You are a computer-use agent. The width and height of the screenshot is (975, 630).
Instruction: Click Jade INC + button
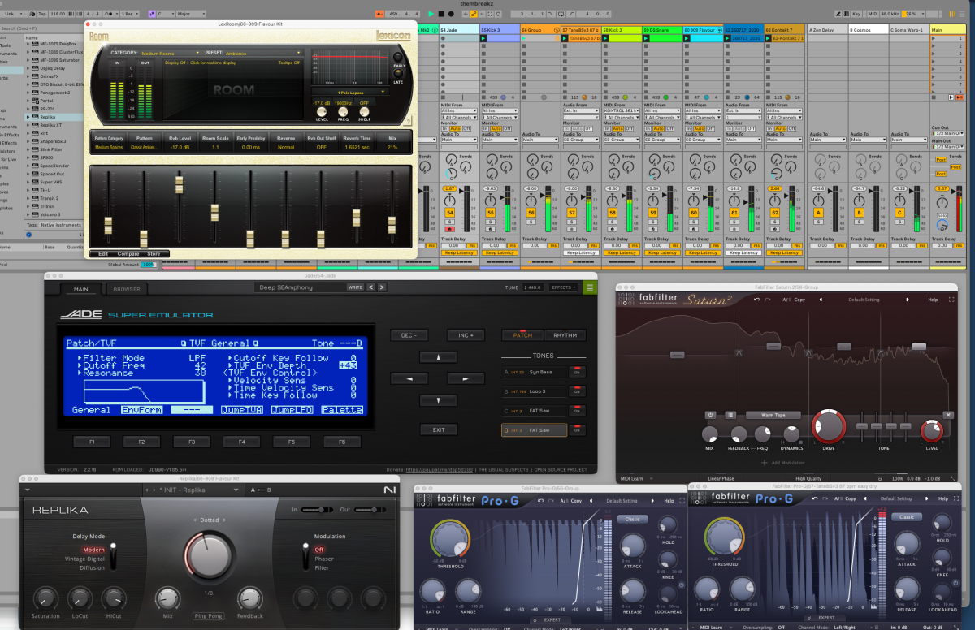click(467, 335)
